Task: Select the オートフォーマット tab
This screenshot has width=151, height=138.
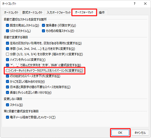Action: (84, 12)
